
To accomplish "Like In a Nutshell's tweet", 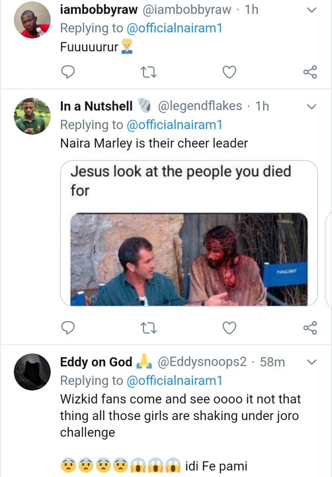I will click(x=229, y=328).
